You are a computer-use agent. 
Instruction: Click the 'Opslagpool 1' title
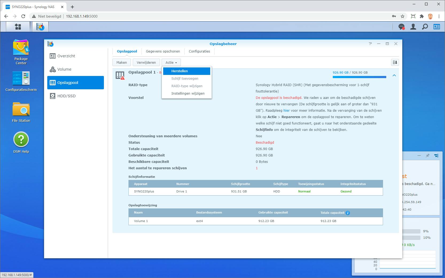point(142,72)
